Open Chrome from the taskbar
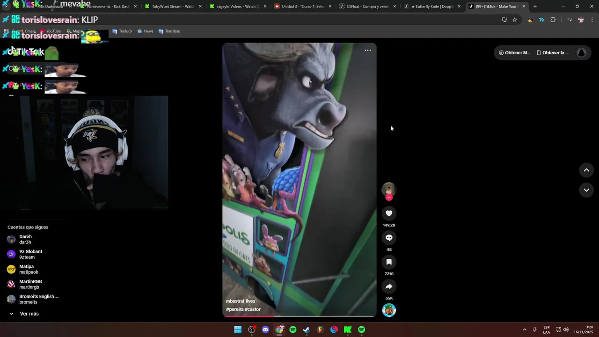 coord(279,330)
